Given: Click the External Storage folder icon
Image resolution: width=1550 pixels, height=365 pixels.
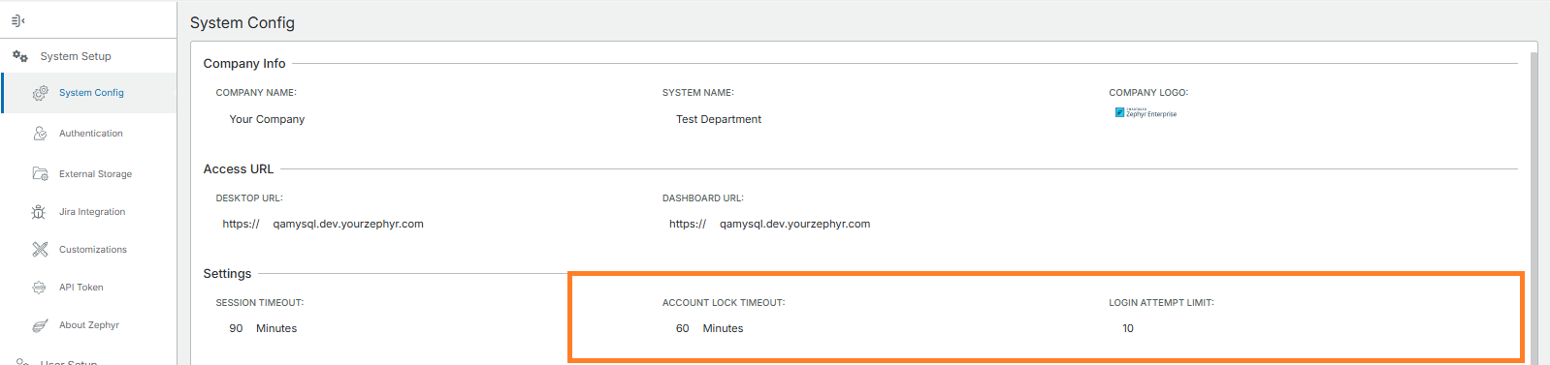Looking at the screenshot, I should (x=40, y=174).
